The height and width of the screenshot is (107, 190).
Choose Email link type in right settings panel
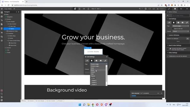[183, 23]
